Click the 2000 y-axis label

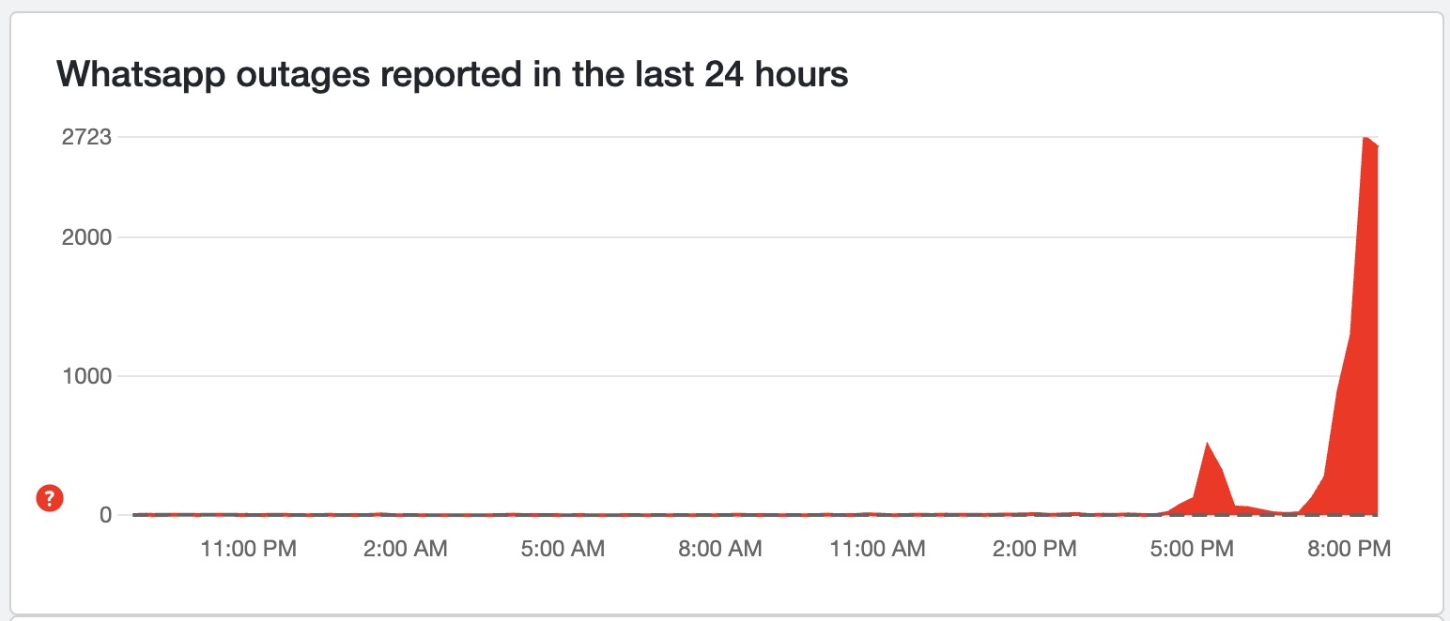click(x=86, y=237)
